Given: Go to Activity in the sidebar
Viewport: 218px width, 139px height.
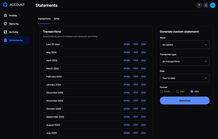Looking at the screenshot, I should (16, 32).
